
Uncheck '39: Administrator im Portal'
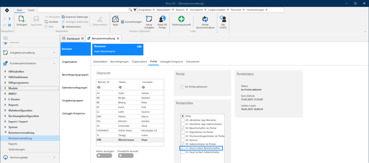point(183,144)
